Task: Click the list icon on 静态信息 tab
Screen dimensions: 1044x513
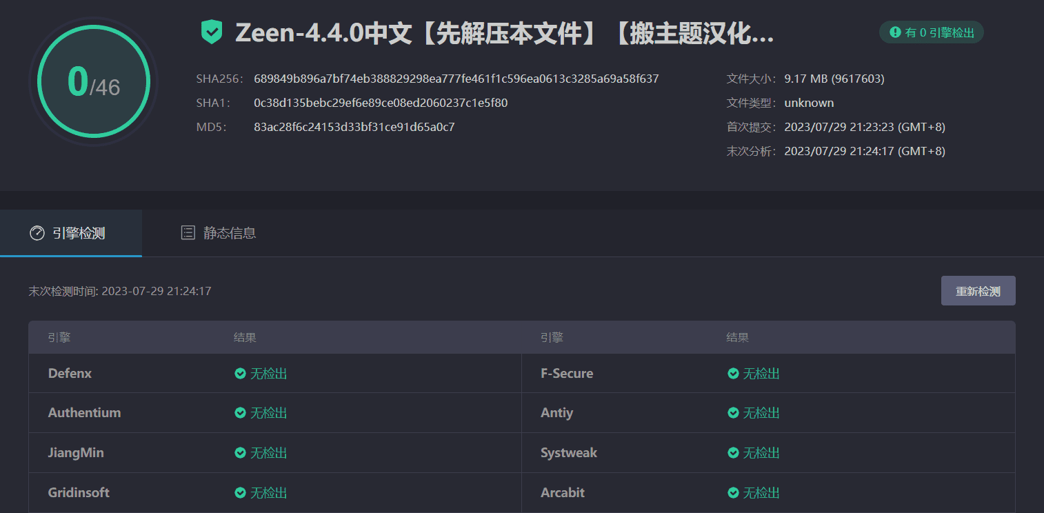Action: pyautogui.click(x=188, y=232)
